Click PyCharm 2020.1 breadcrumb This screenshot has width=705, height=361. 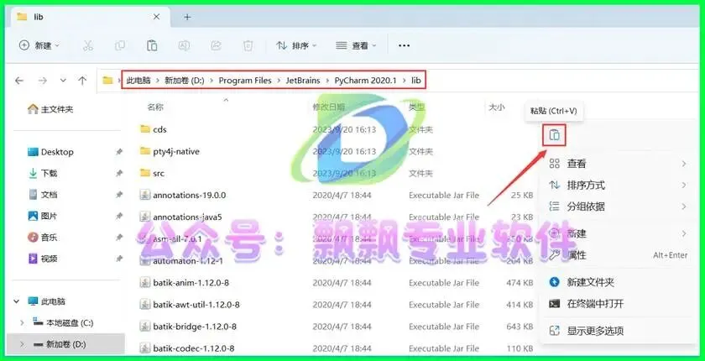pyautogui.click(x=366, y=81)
